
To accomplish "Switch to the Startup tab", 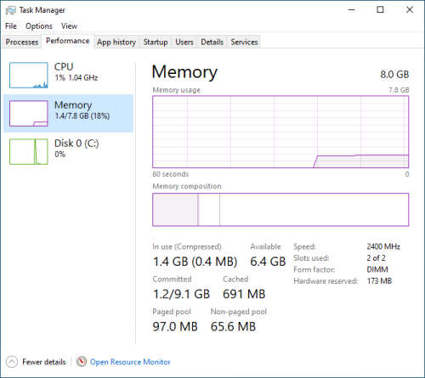I will click(x=156, y=42).
